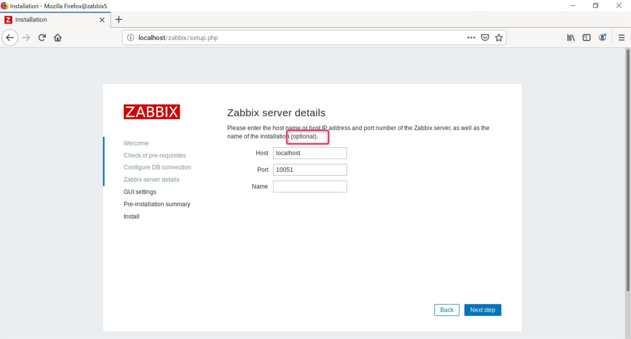Image resolution: width=631 pixels, height=339 pixels.
Task: Select the Installation tab
Action: [x=55, y=20]
